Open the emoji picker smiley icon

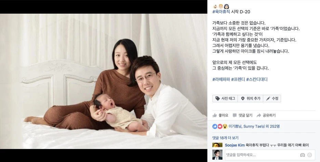coord(310,155)
